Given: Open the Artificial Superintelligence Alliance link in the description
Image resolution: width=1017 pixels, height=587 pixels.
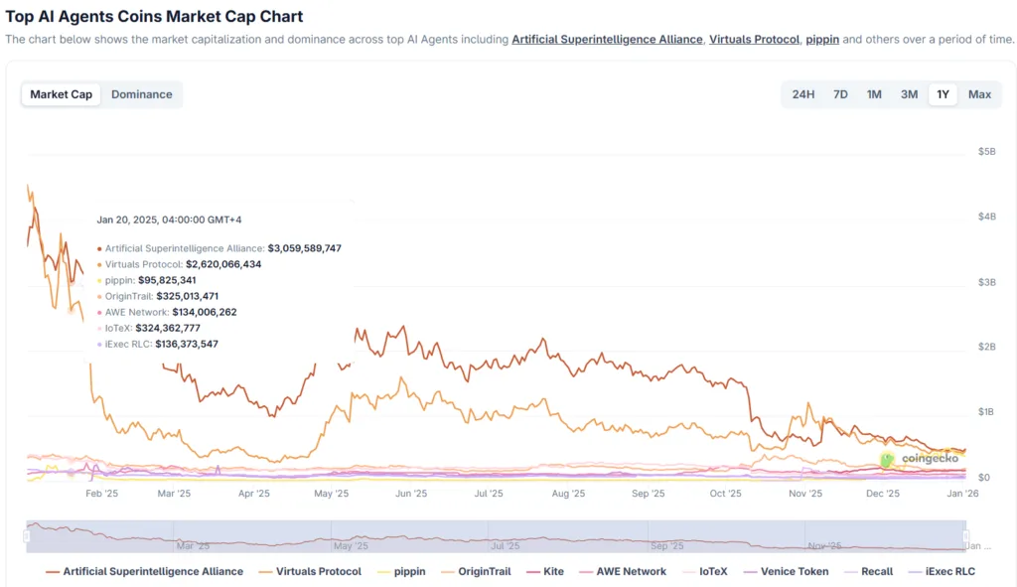Looking at the screenshot, I should [607, 40].
